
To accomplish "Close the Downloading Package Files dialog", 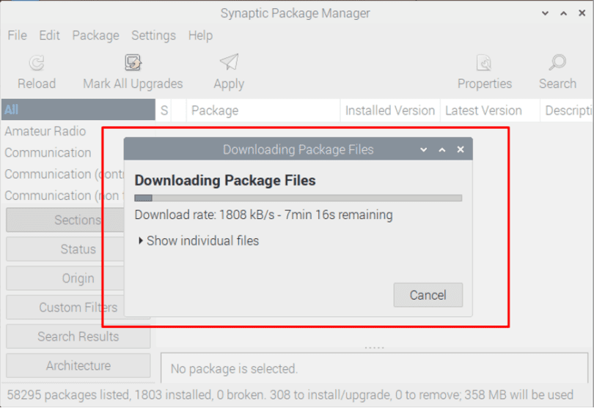I will [461, 149].
